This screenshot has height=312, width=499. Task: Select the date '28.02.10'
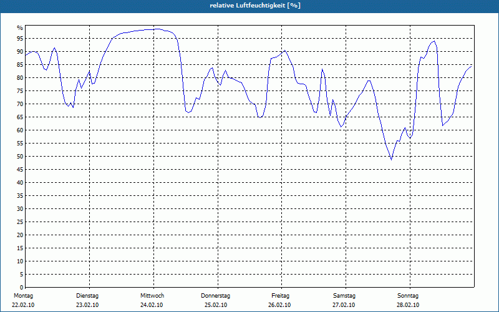point(408,305)
